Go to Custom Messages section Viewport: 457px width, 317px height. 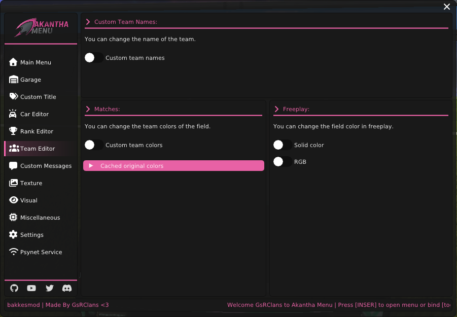tap(46, 166)
